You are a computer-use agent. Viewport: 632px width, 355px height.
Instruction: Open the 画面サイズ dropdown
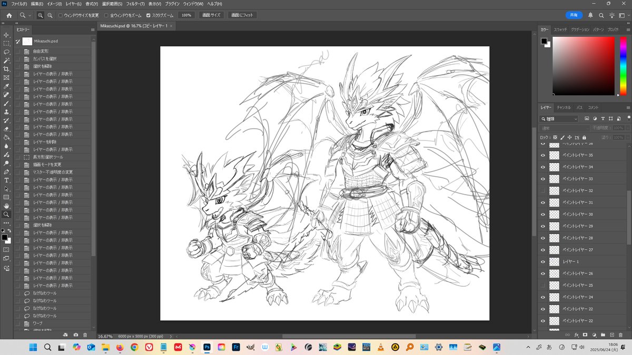click(212, 15)
